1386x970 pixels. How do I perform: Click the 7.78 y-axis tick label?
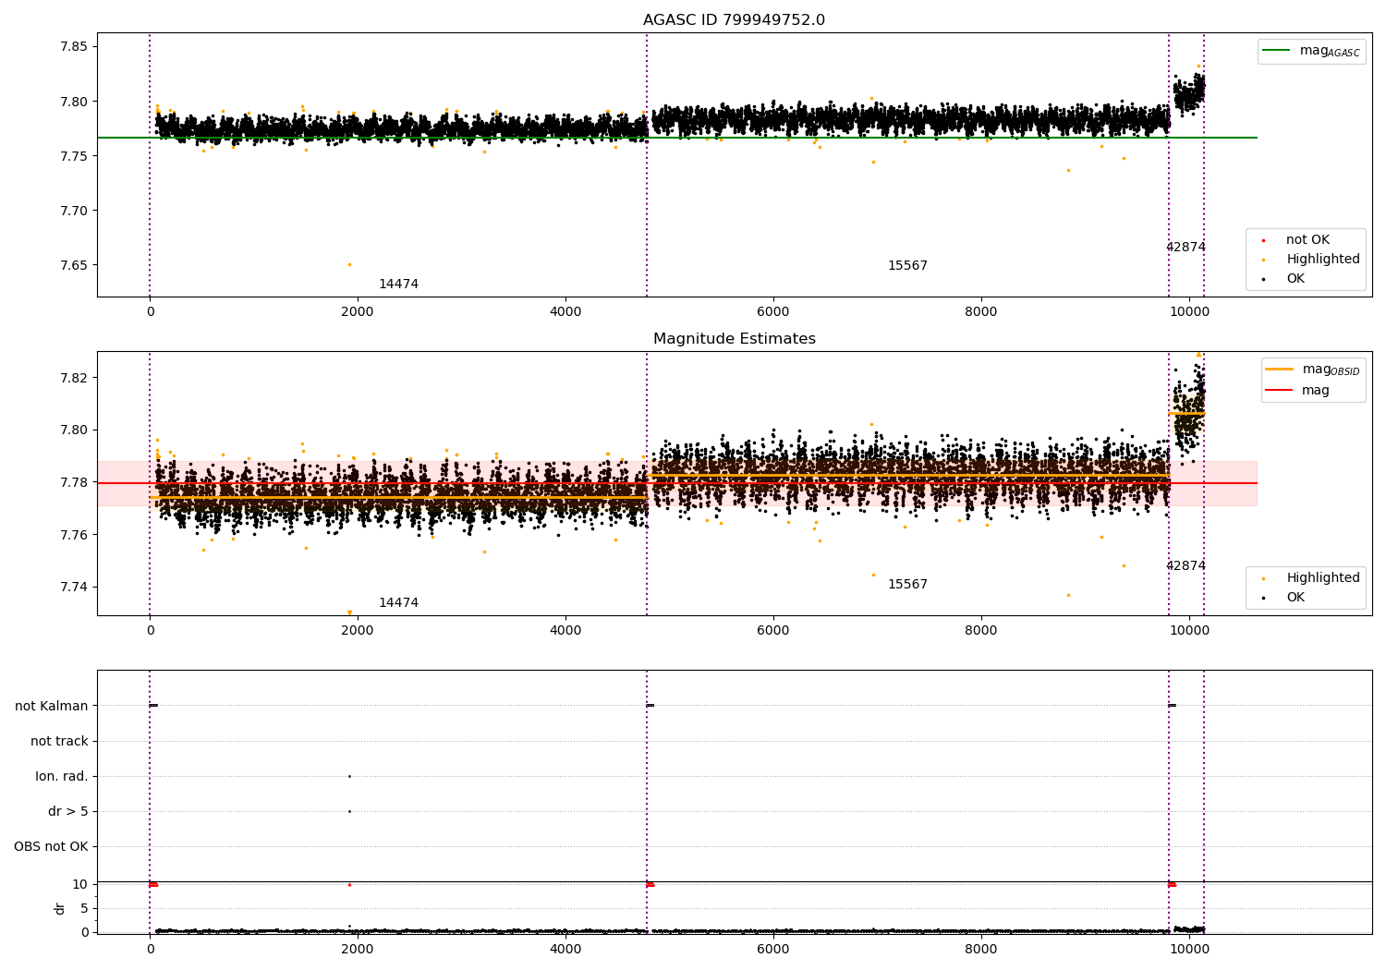(73, 482)
